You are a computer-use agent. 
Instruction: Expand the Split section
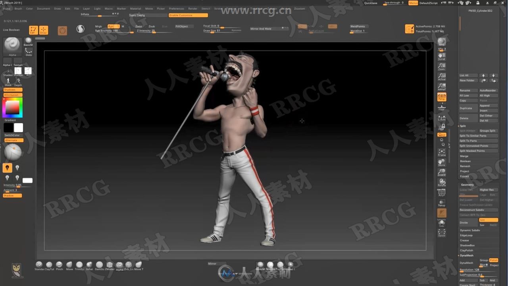[x=463, y=126]
